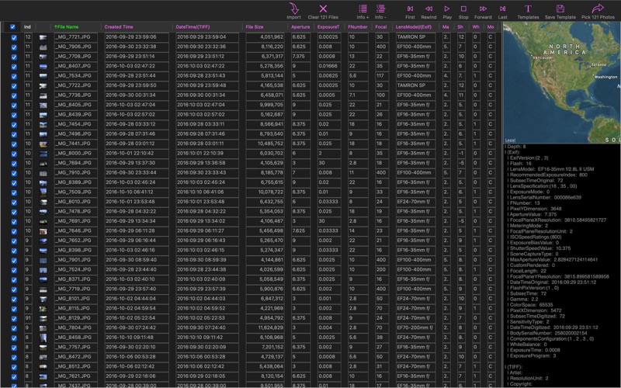
Task: Open thumbnail of _MG_7694.JPG
Action: tap(43, 163)
